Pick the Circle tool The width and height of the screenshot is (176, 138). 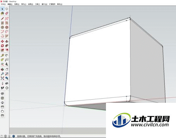(x=2, y=27)
